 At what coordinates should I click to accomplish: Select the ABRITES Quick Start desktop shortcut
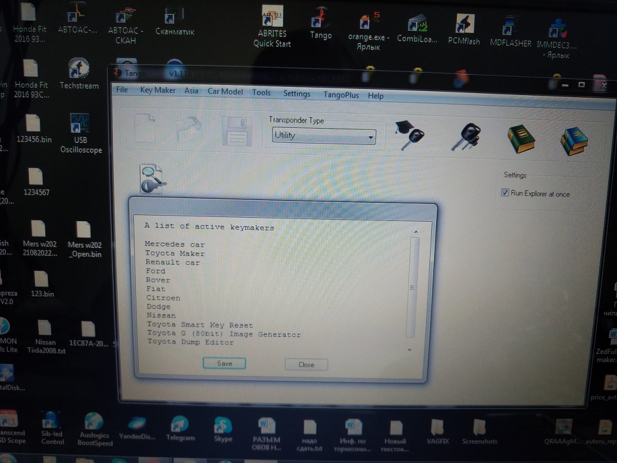[x=272, y=27]
